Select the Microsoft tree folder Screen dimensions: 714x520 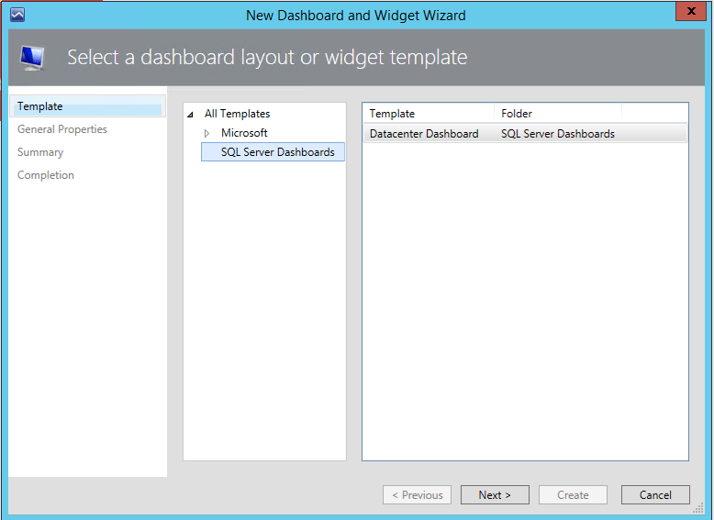(244, 133)
